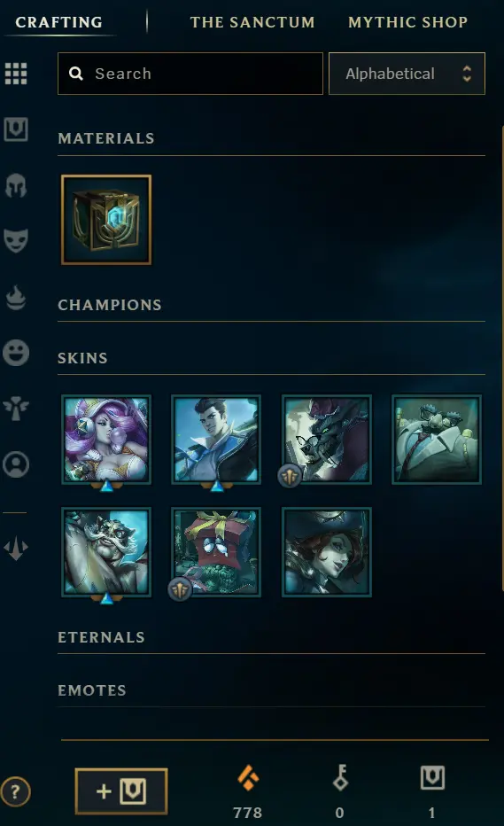This screenshot has width=504, height=826.
Task: Switch to The Sanctum tab
Action: point(252,22)
